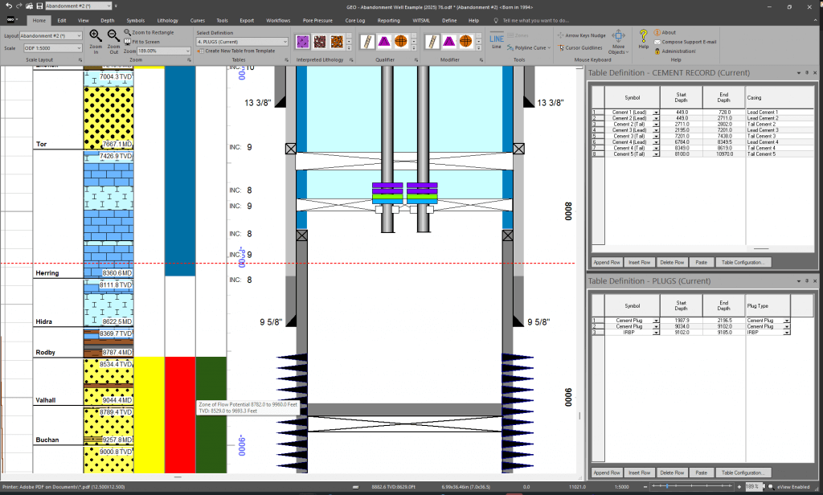
Task: Expand the Modifier gallery
Action: pyautogui.click(x=478, y=47)
